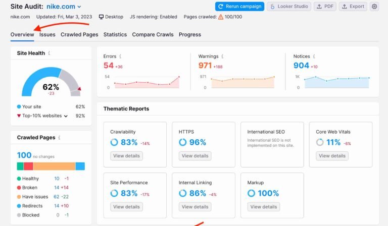The image size is (388, 226).
Task: Click the Site Health info icon
Action: (x=49, y=53)
